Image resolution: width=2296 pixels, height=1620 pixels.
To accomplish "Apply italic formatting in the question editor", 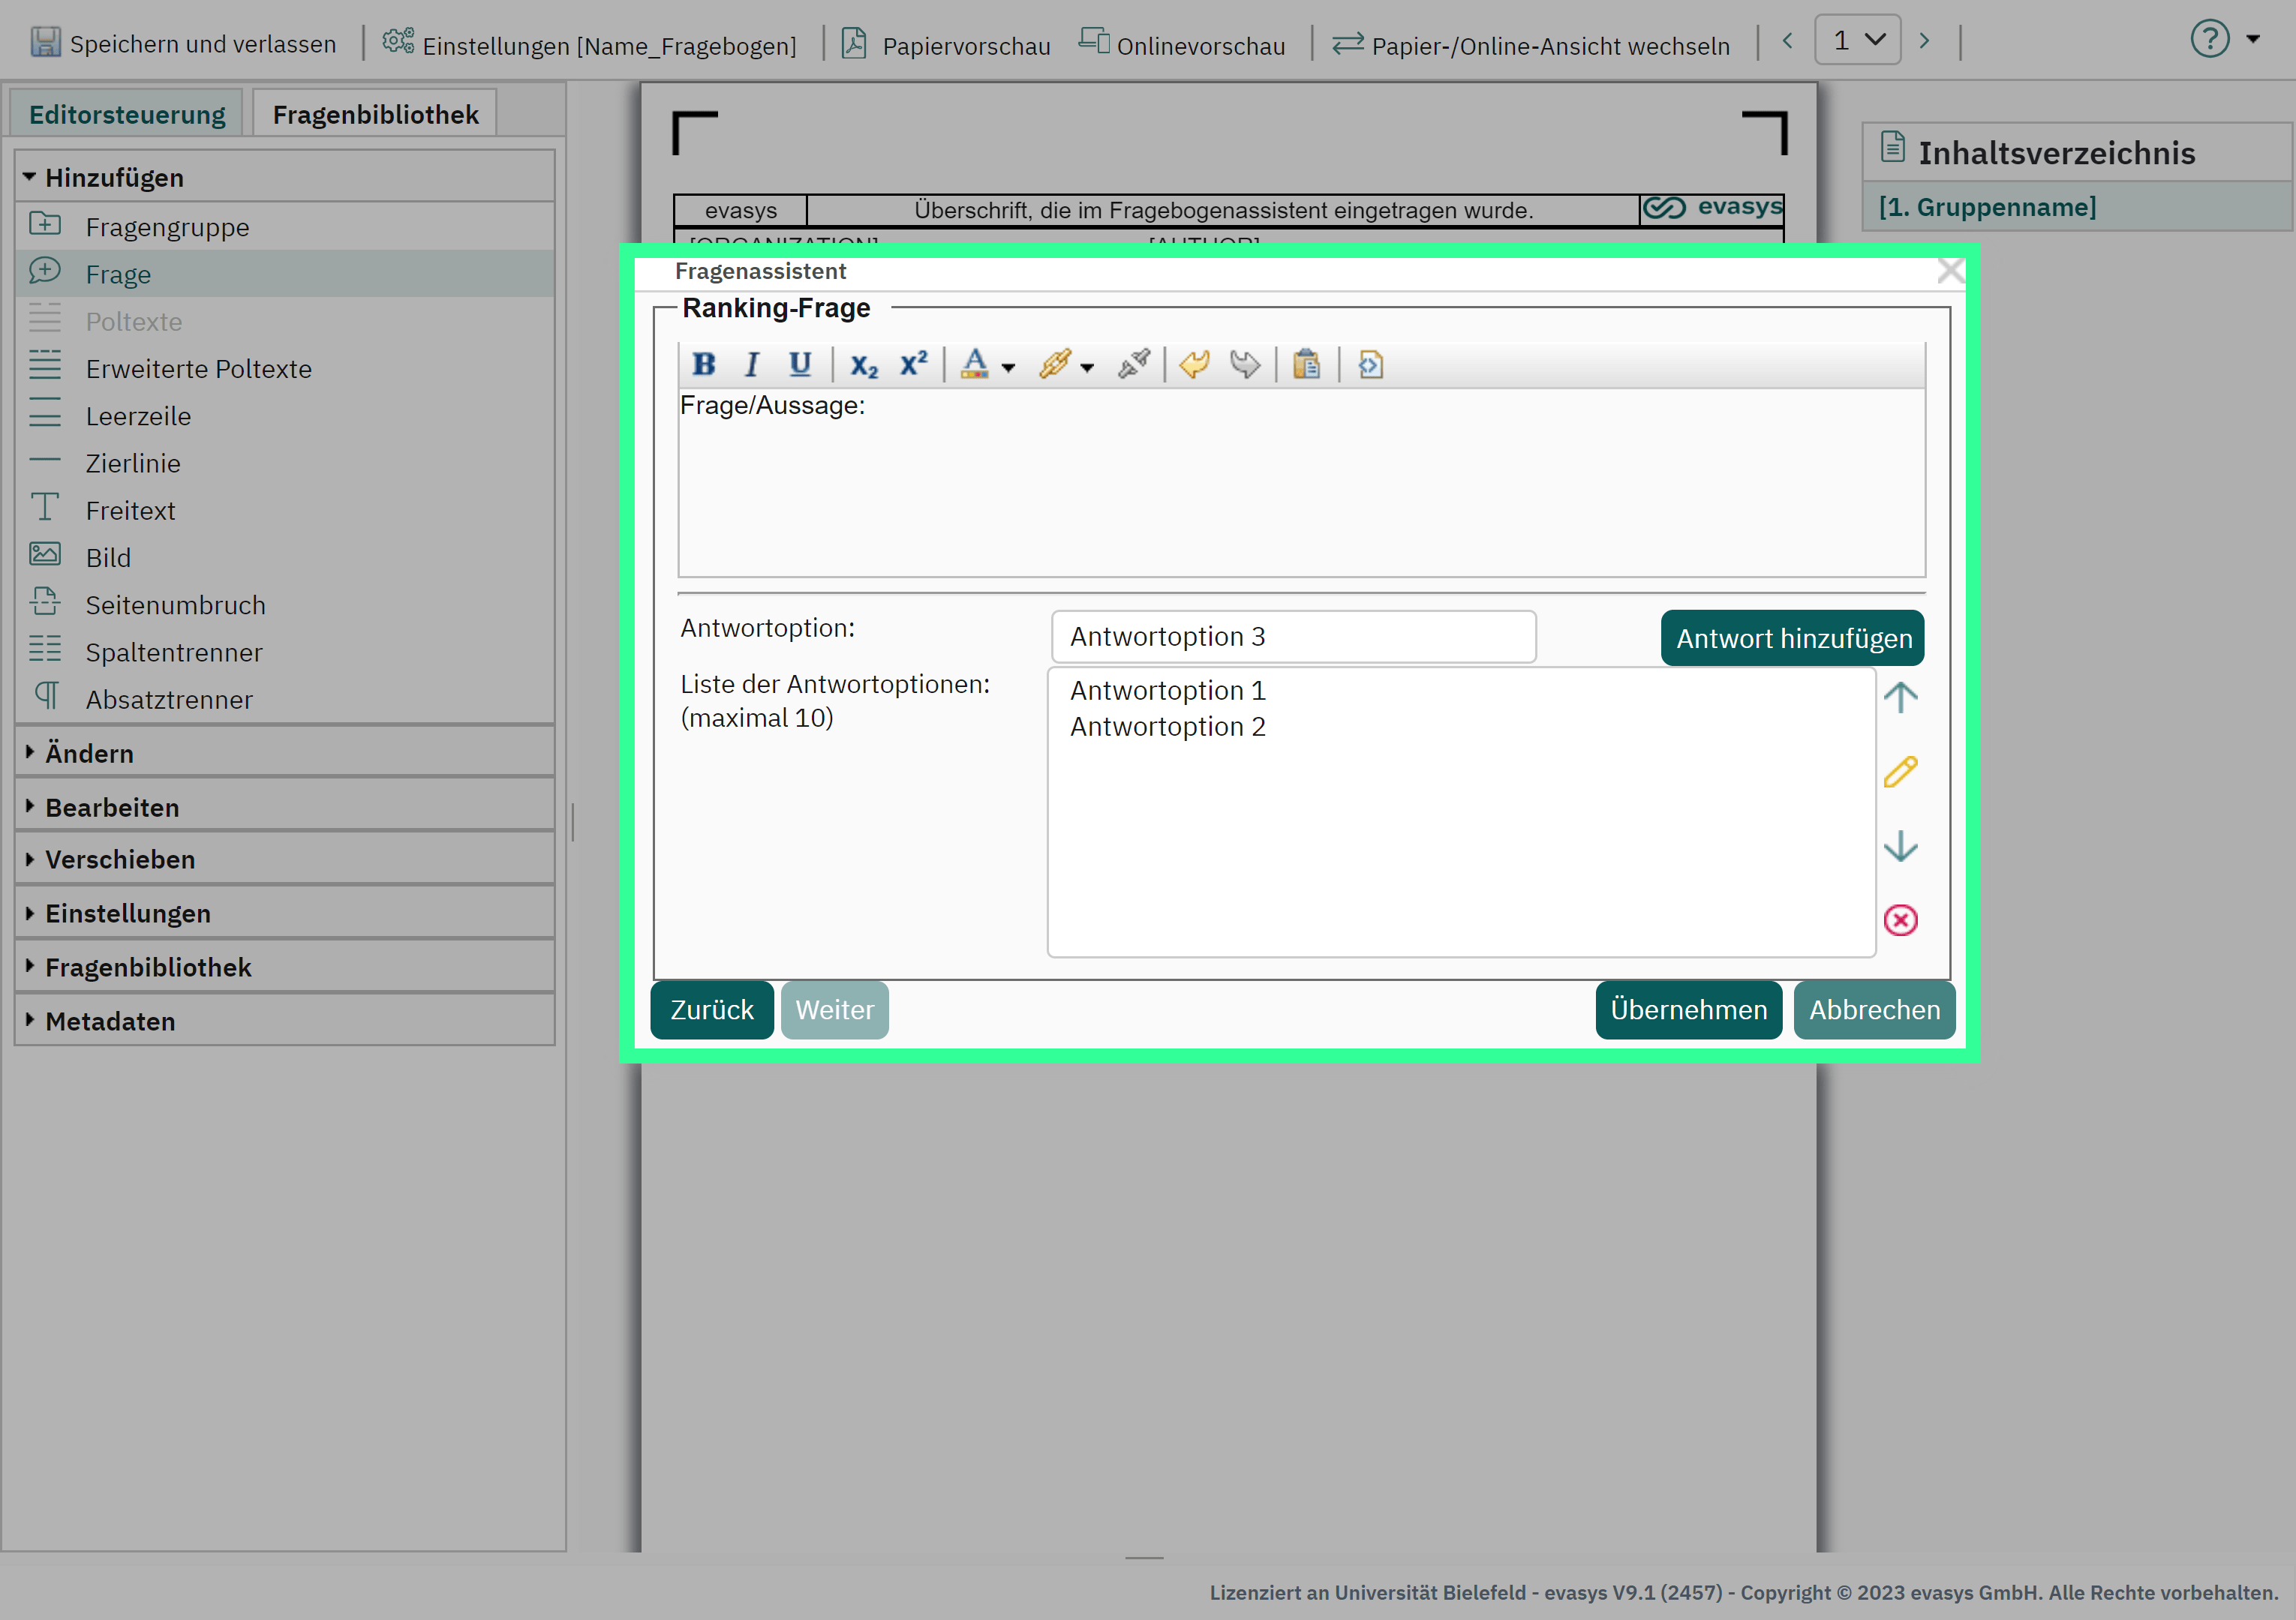I will (x=751, y=364).
